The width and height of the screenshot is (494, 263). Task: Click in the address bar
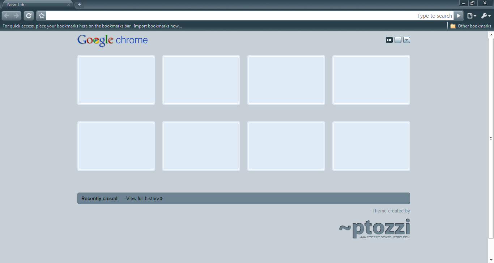pyautogui.click(x=250, y=16)
